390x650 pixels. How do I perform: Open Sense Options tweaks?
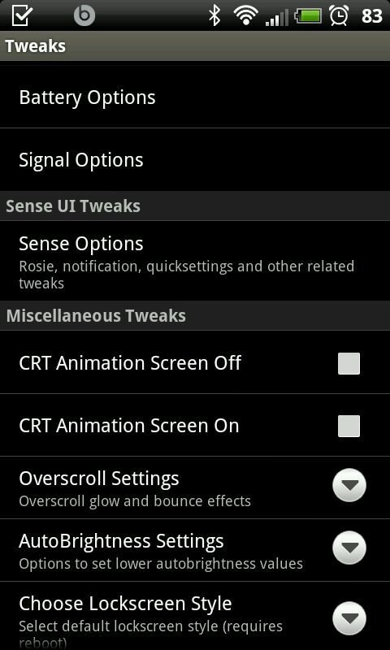(x=195, y=261)
